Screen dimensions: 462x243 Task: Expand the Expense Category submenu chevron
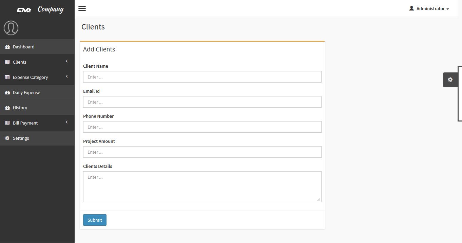(67, 76)
